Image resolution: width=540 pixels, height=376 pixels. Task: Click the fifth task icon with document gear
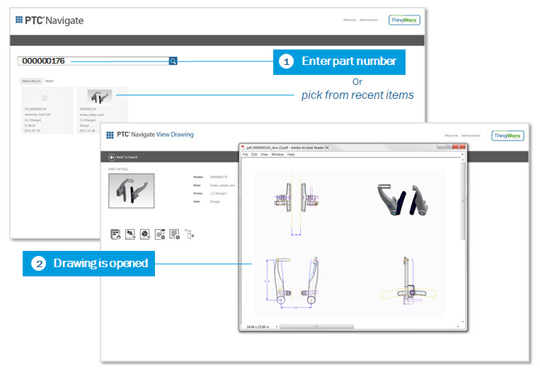point(175,234)
